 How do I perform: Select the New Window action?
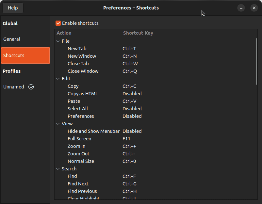point(82,56)
